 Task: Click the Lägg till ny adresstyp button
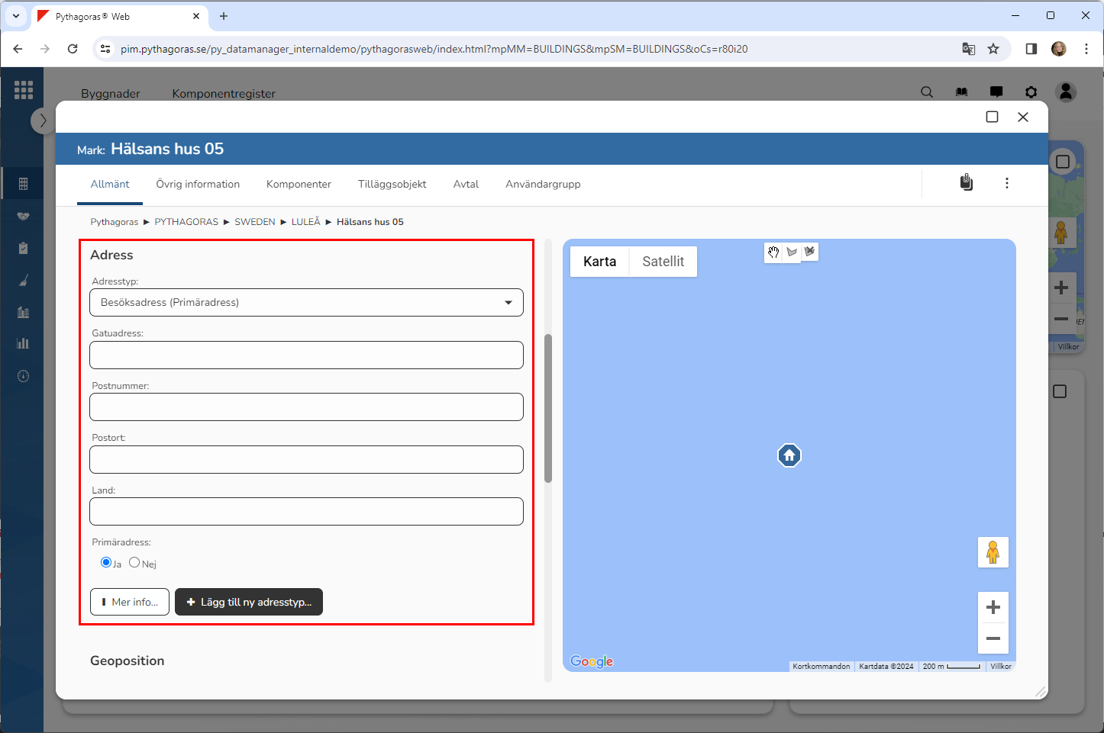(x=249, y=602)
